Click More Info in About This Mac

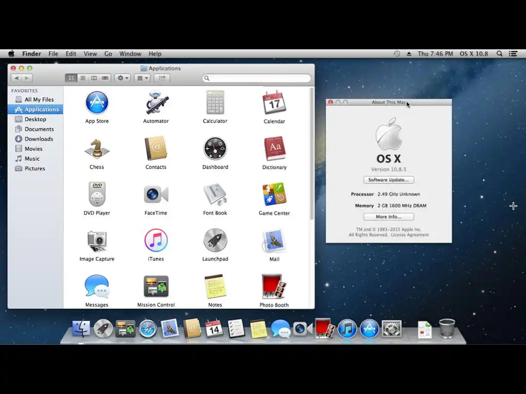point(388,217)
